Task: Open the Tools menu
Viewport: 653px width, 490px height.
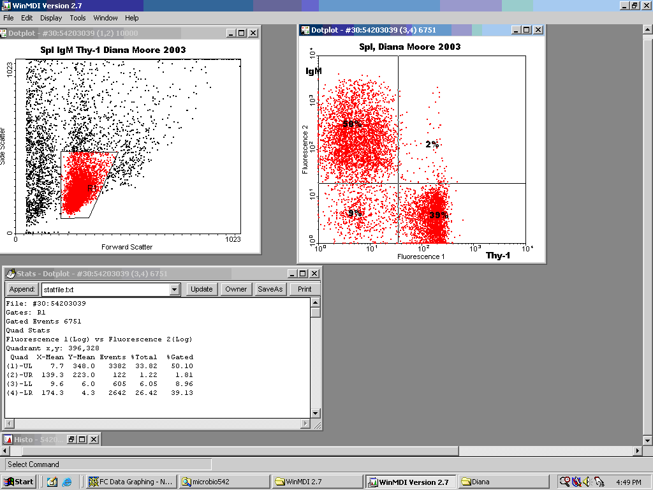Action: [78, 18]
